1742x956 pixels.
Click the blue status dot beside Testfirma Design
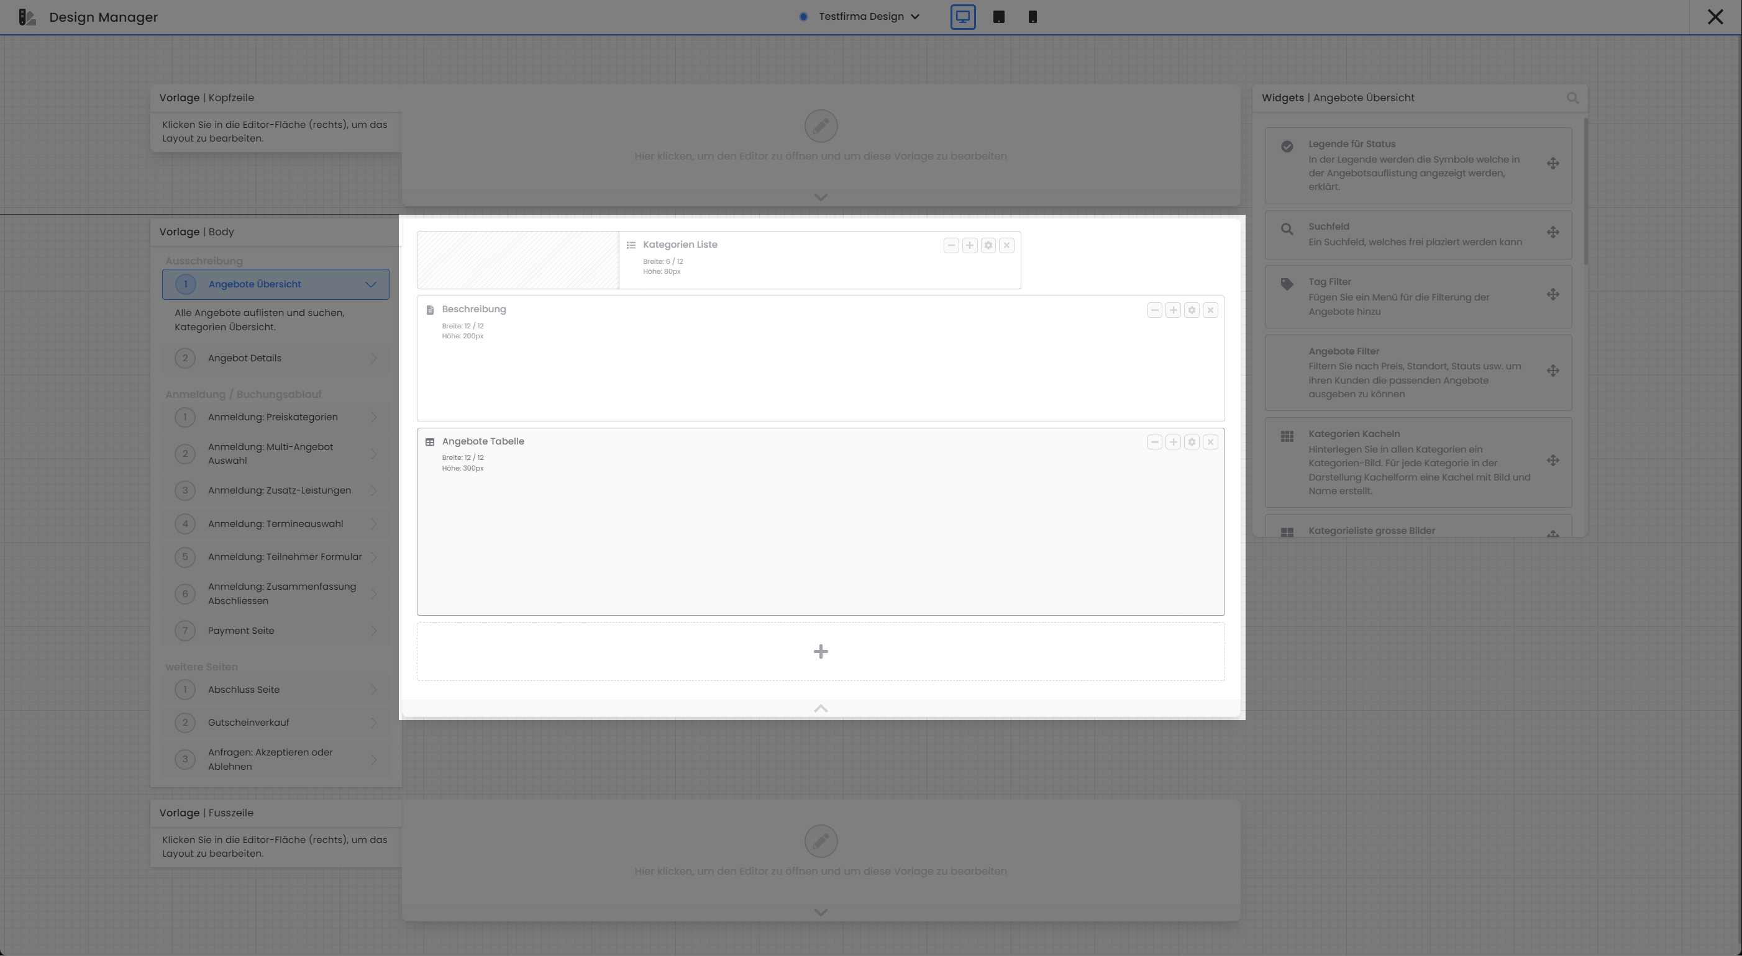pyautogui.click(x=803, y=16)
